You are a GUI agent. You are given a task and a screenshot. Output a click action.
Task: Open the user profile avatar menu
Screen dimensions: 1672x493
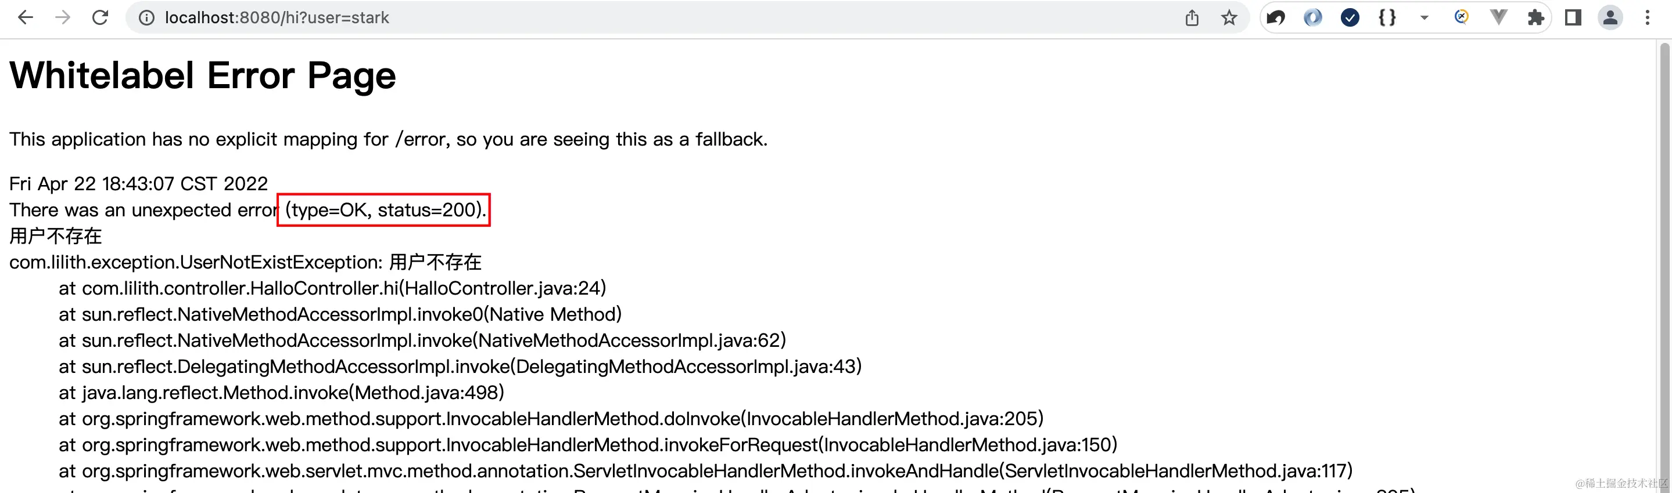tap(1610, 17)
